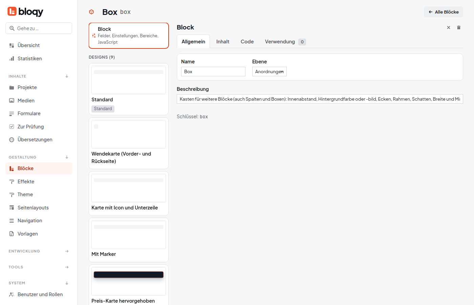Switch to the Allgemein tab

point(193,42)
